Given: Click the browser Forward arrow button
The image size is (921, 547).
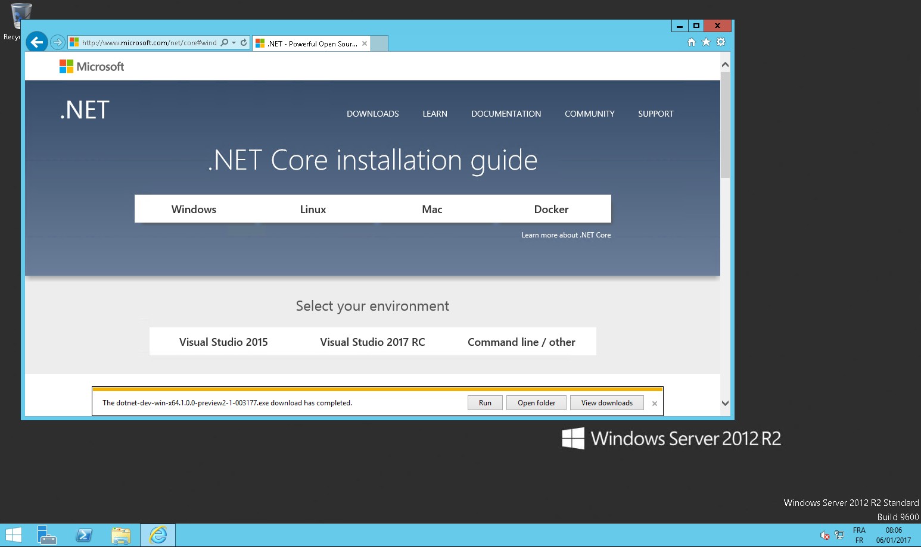Looking at the screenshot, I should point(57,42).
